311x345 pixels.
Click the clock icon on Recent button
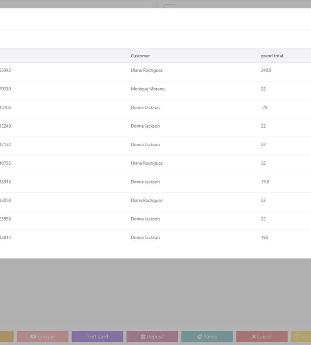[296, 337]
